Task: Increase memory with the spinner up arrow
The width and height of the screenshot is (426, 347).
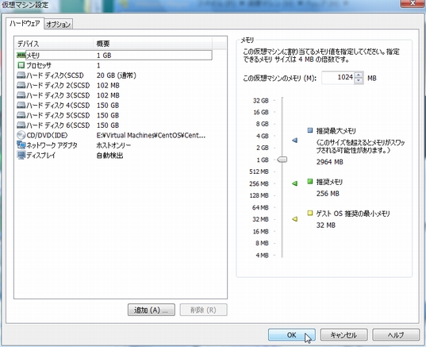Action: pyautogui.click(x=359, y=75)
